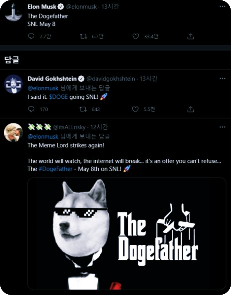Open the #DogeFather hashtag link
Image resolution: width=231 pixels, height=295 pixels.
pos(55,169)
